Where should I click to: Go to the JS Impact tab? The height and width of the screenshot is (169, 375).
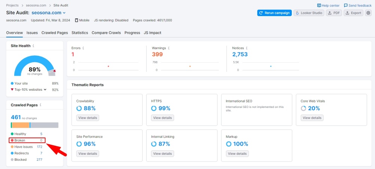(x=152, y=33)
